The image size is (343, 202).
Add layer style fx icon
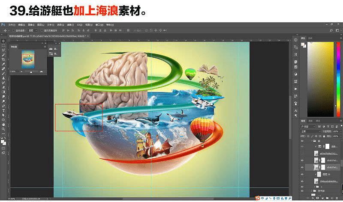pos(313,198)
